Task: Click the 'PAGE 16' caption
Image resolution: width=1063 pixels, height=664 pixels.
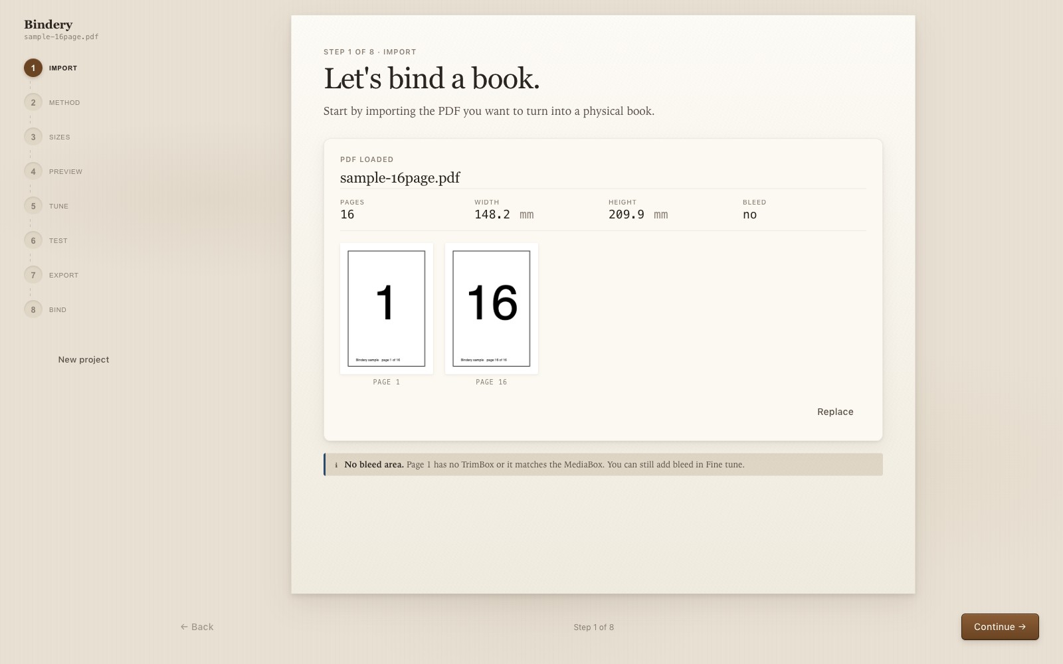Action: coord(492,382)
